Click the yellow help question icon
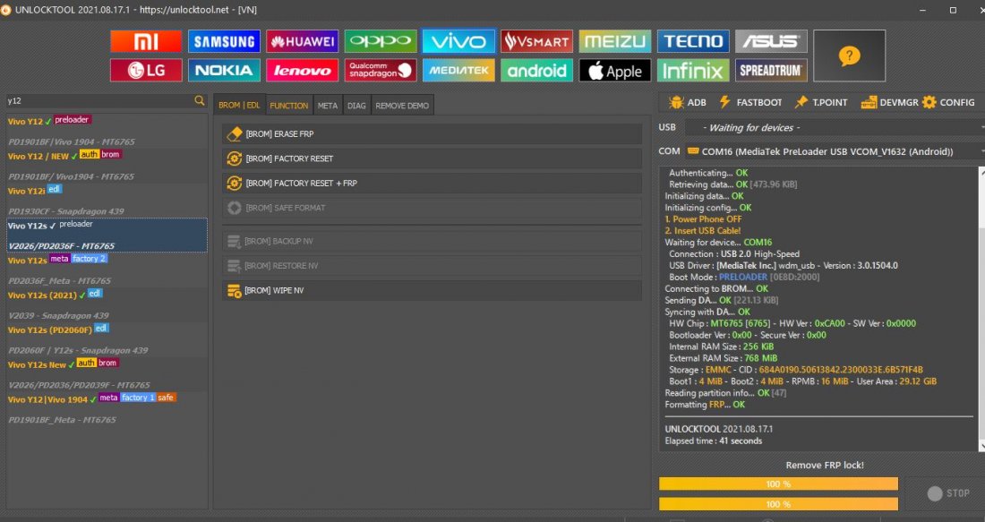Screen dimensions: 985x522 (849, 56)
